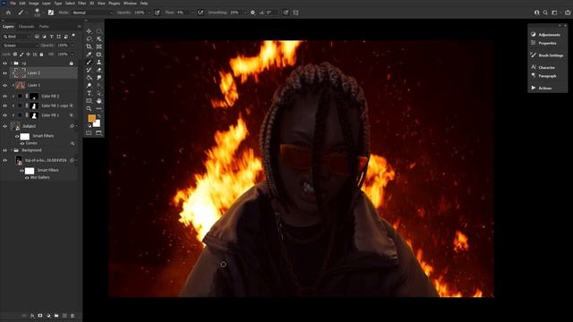The width and height of the screenshot is (573, 322).
Task: Open smoothing options gear
Action: pyautogui.click(x=252, y=13)
